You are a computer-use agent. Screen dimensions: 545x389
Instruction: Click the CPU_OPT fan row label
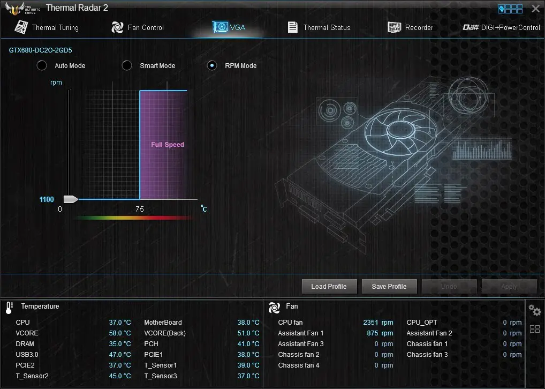click(x=422, y=323)
